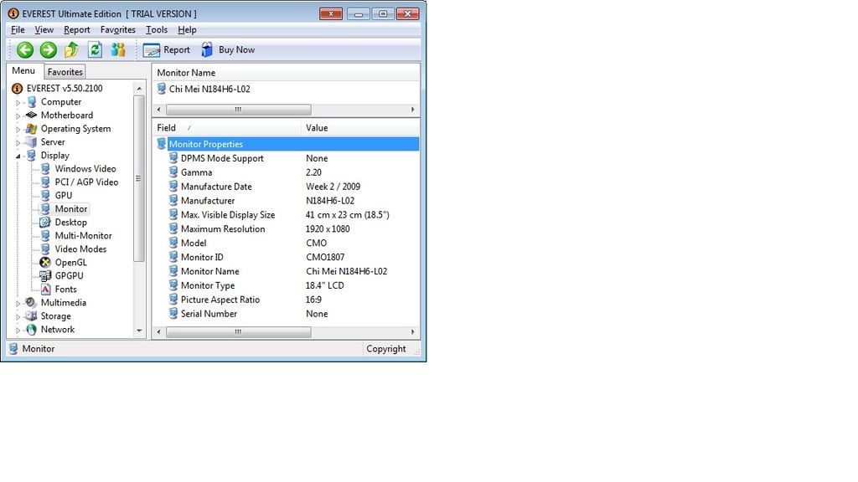Select the Monitor tree item

70,208
